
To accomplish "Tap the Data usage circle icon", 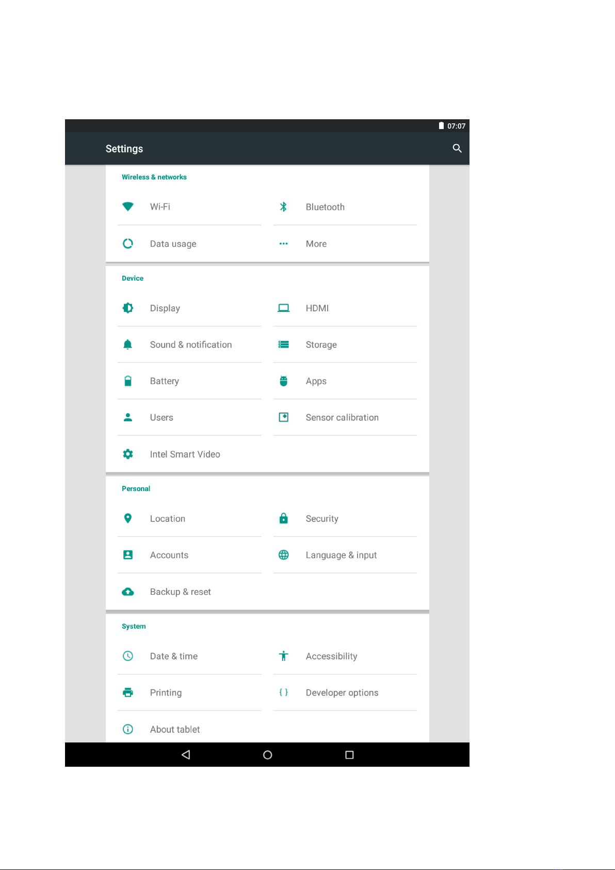I will tap(128, 243).
